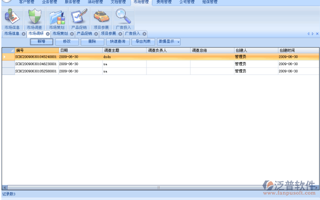Open the 费用管理 menu tab
Viewport: 320px width, 200px height.
[164, 2]
